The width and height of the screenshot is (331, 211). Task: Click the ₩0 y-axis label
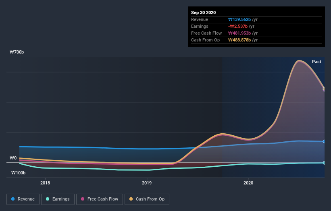pyautogui.click(x=13, y=158)
